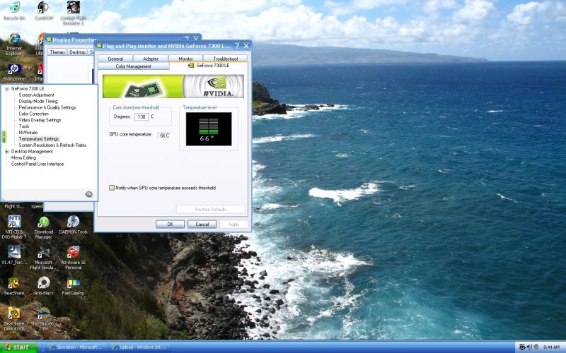The width and height of the screenshot is (566, 353).
Task: Select Performance & Quality Settings in tree
Action: coord(47,108)
